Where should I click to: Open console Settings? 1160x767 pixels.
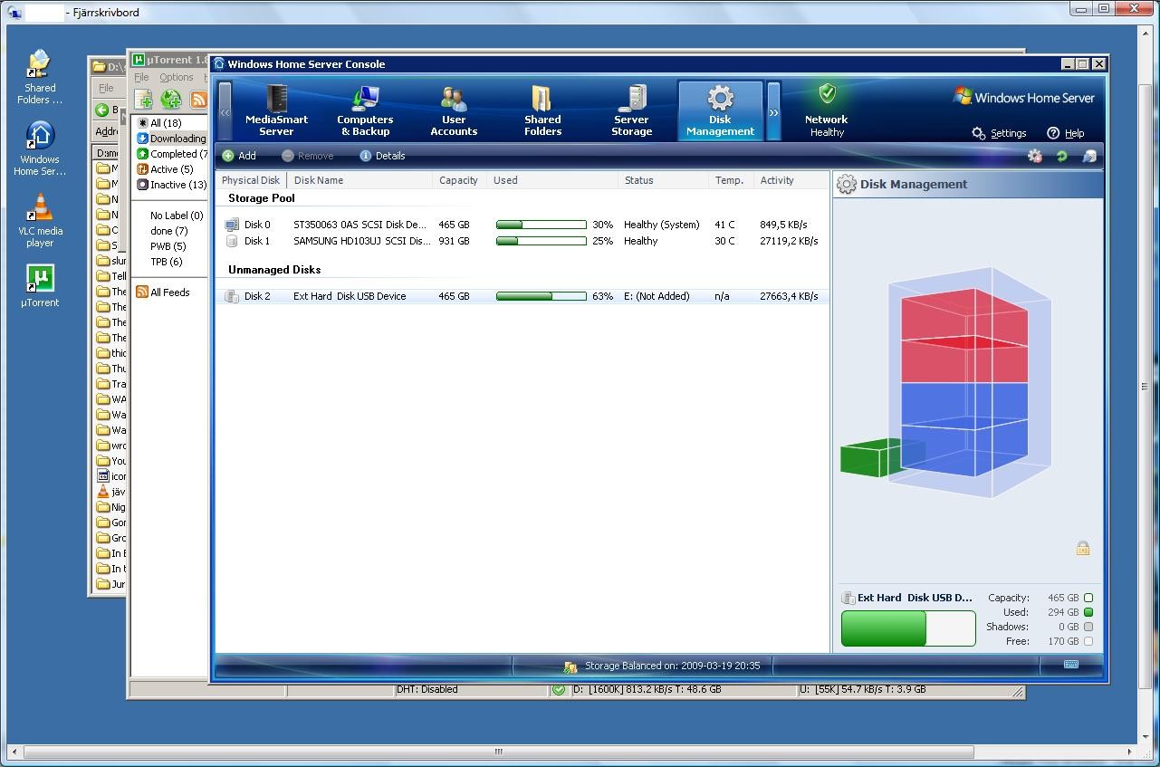999,133
